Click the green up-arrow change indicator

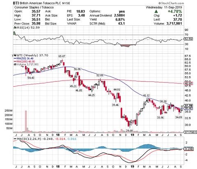pyautogui.click(x=156, y=11)
